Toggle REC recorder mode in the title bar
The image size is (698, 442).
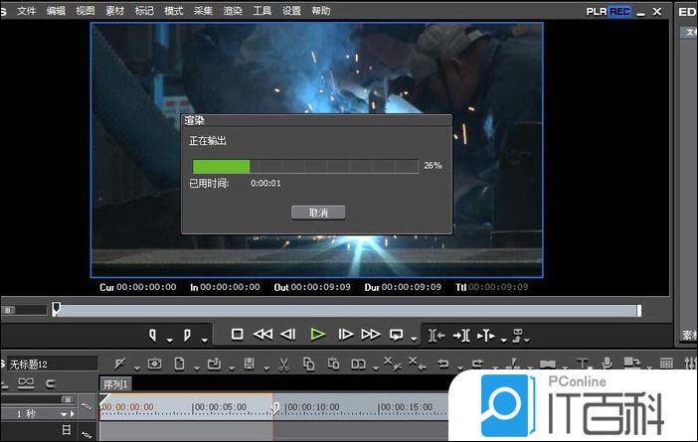click(619, 11)
